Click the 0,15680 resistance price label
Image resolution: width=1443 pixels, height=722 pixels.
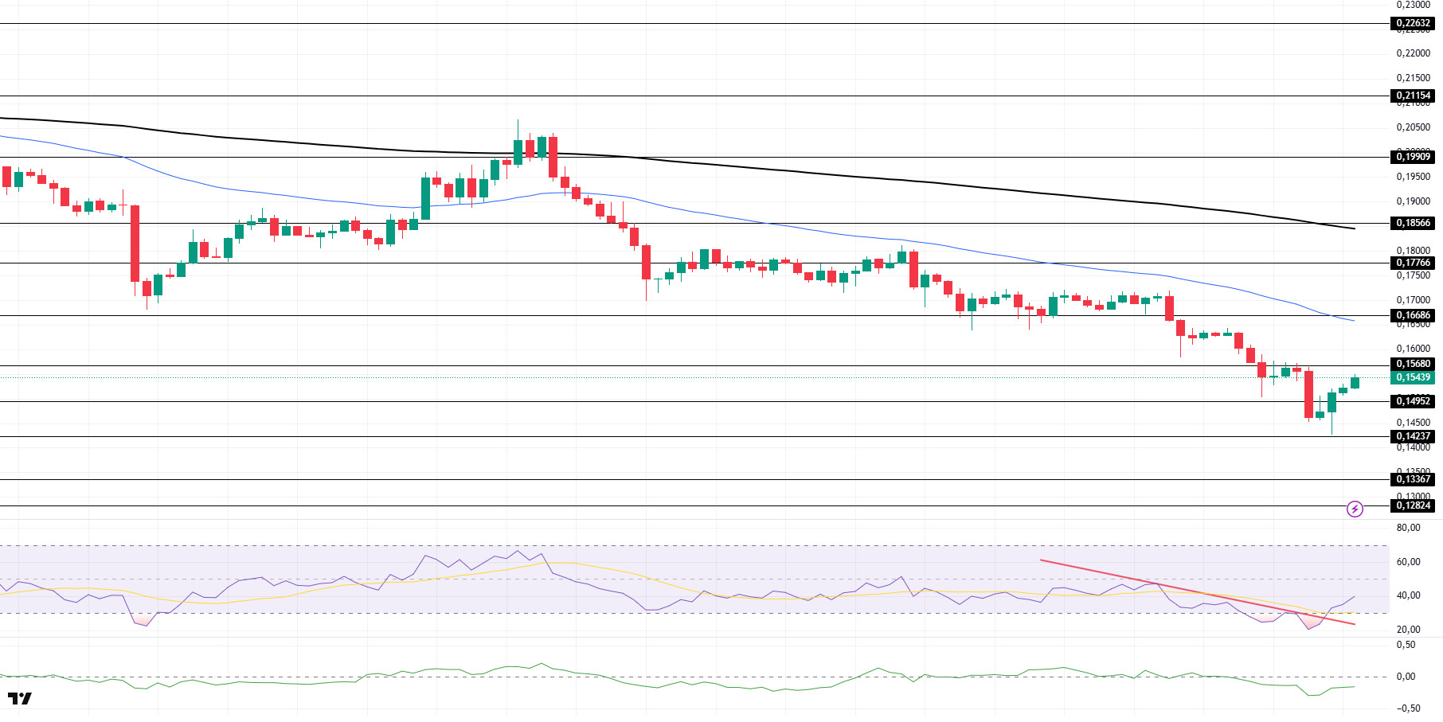1413,364
